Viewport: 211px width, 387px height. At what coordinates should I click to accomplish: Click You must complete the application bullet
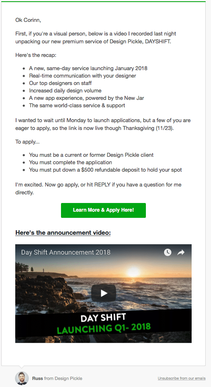coord(70,163)
